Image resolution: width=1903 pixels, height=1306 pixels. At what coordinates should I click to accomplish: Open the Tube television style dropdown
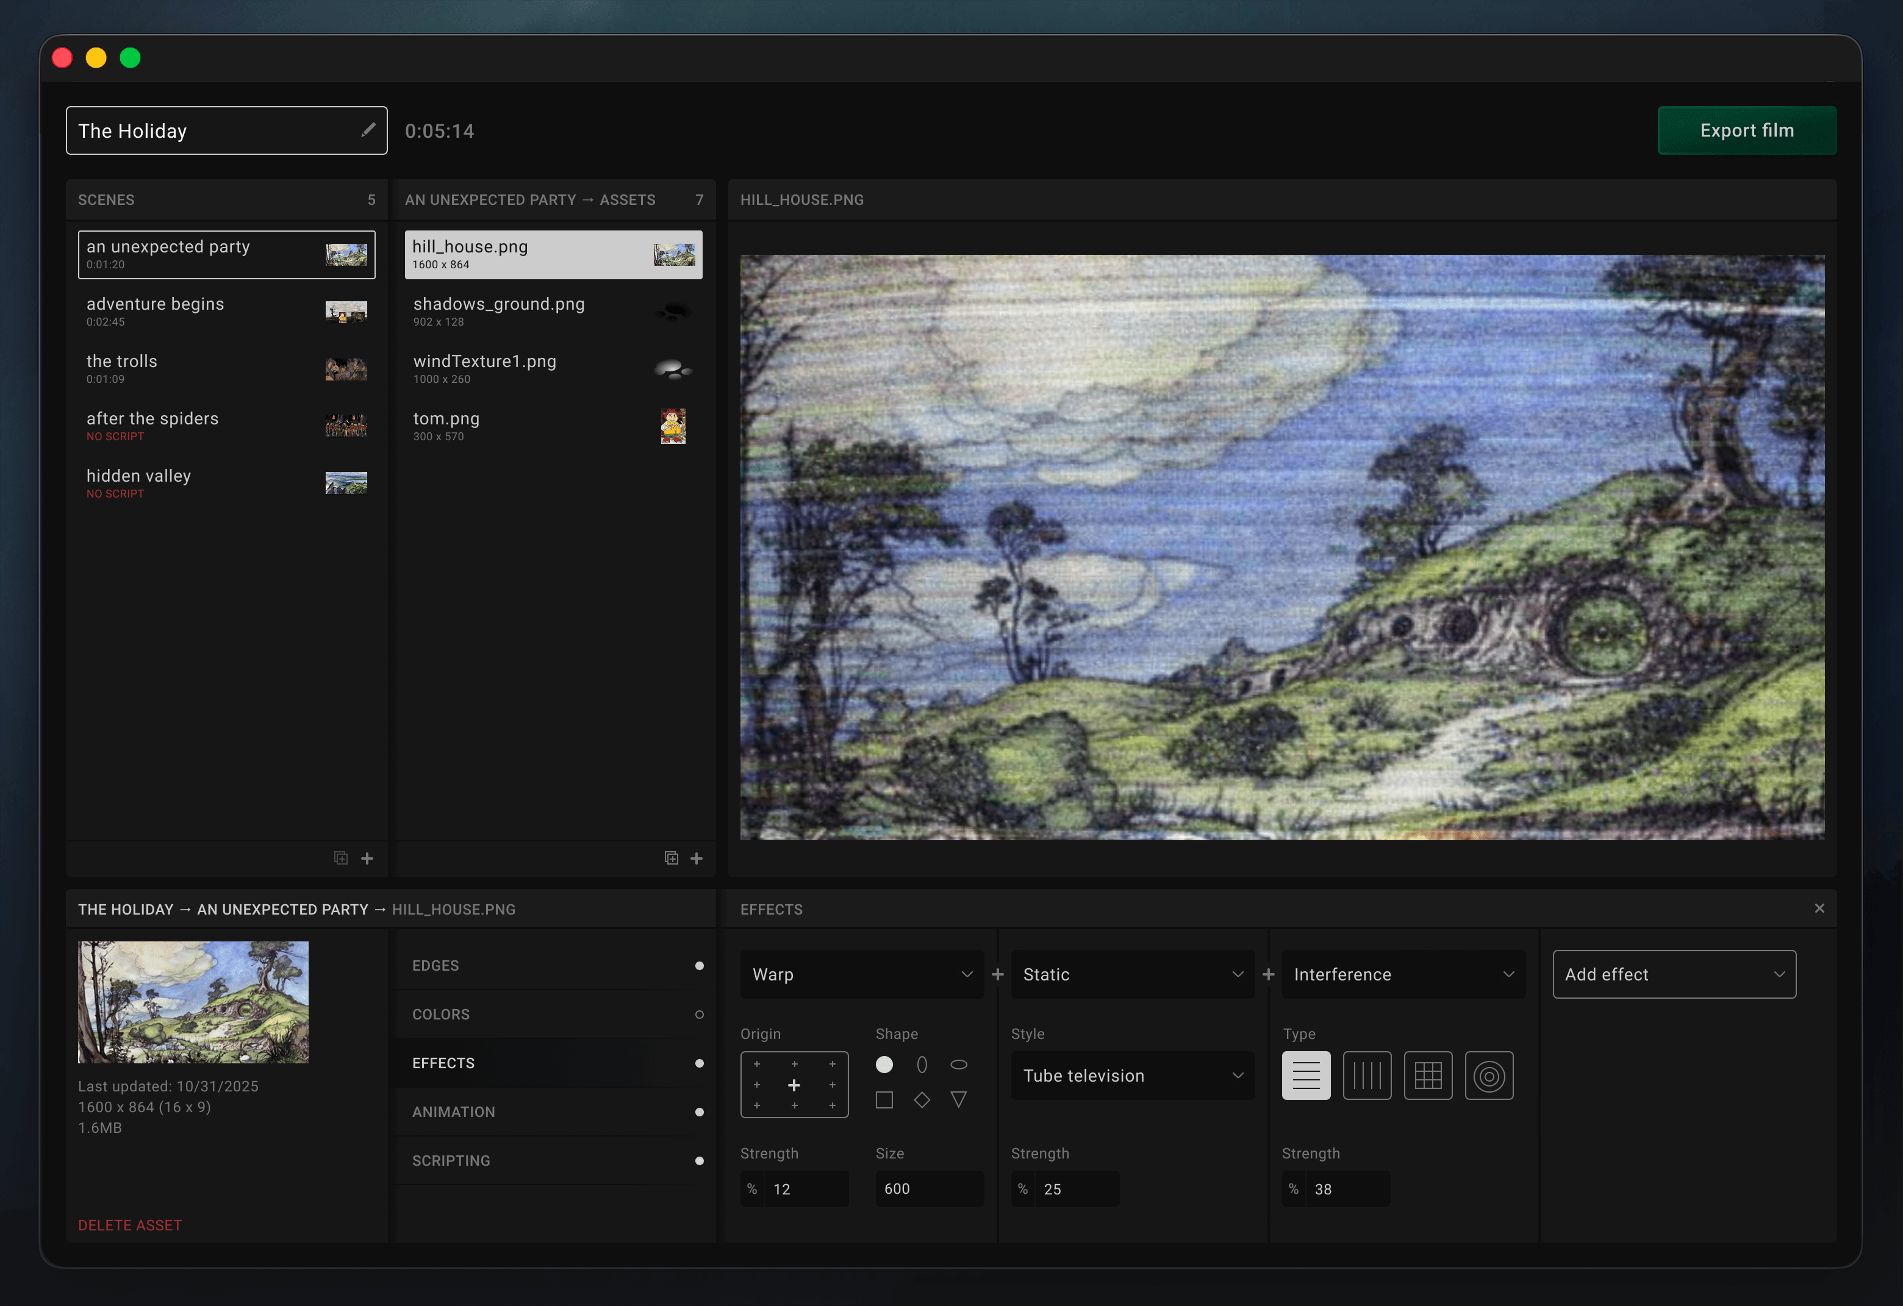1133,1076
